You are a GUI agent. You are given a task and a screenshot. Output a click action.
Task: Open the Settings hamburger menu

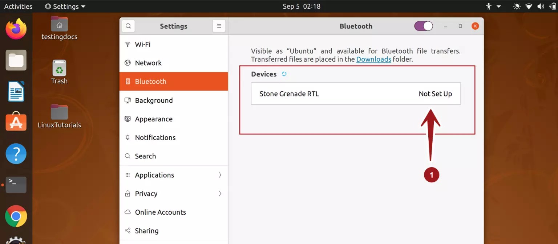point(219,26)
